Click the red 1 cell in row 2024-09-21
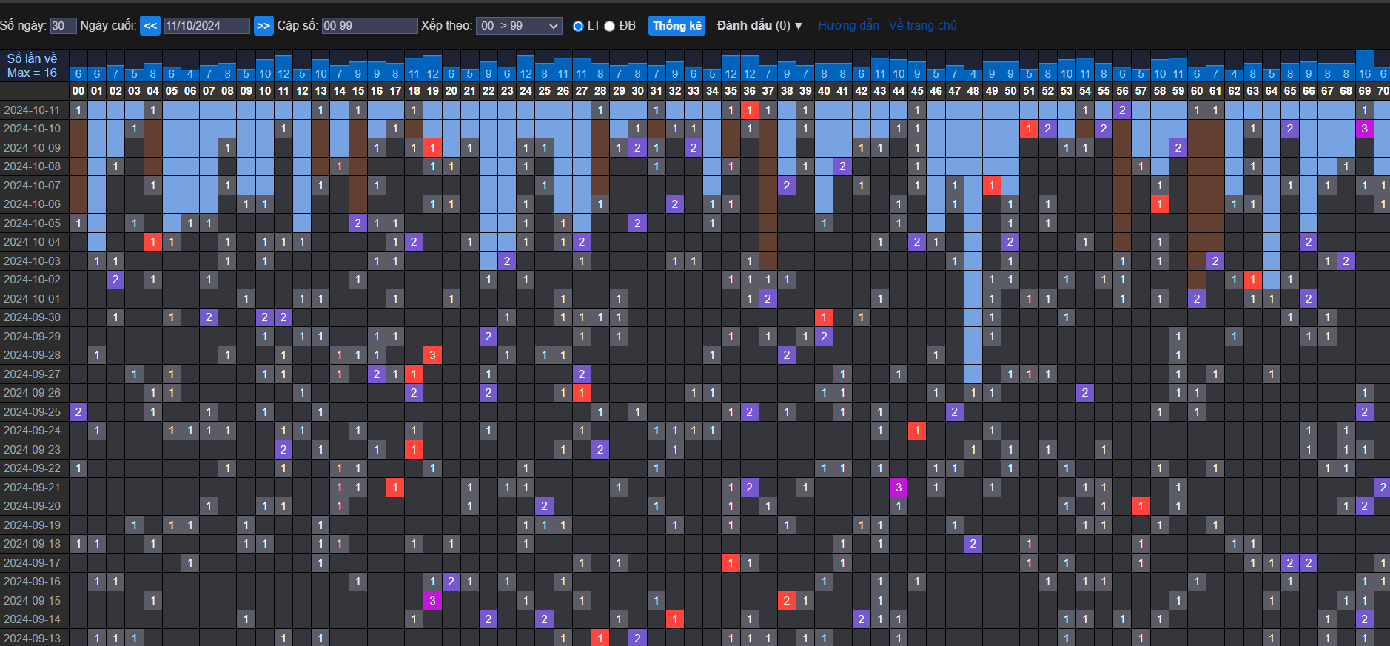This screenshot has width=1390, height=646. tap(395, 488)
